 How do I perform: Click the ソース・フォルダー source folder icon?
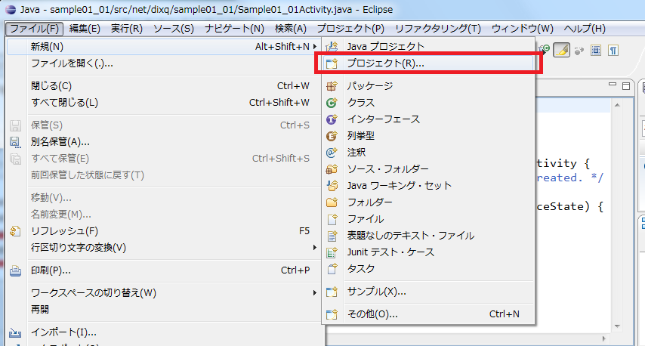tap(332, 169)
